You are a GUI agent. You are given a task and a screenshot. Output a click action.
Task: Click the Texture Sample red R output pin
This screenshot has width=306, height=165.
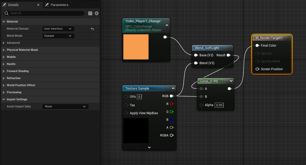pos(171,104)
